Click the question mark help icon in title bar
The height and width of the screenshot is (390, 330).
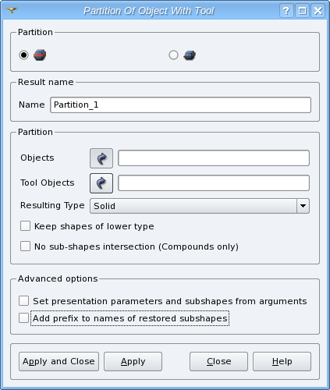click(286, 11)
